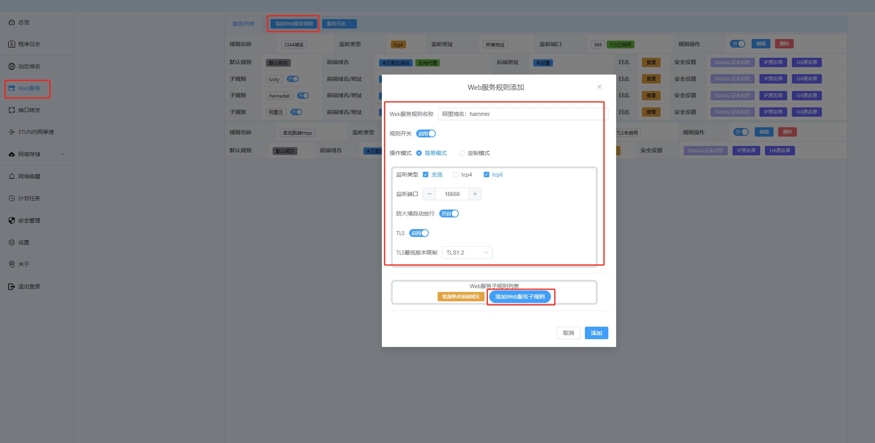The image size is (875, 443).
Task: Disable the 防火墙自动放行 switch
Action: pyautogui.click(x=449, y=213)
